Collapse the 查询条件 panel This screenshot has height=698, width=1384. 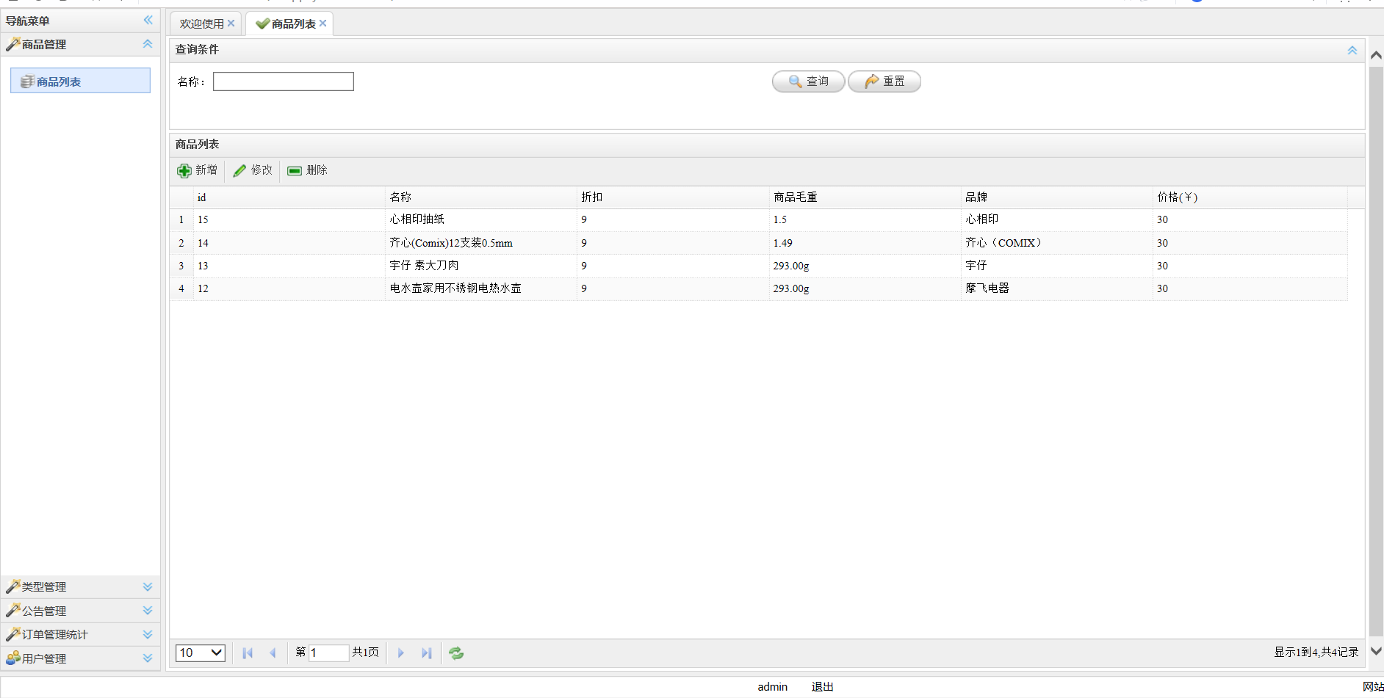(x=1352, y=50)
